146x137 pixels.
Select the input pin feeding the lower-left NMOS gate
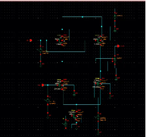point(43,85)
